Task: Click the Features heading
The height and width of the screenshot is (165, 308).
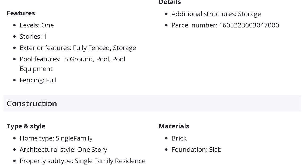Action: point(21,13)
